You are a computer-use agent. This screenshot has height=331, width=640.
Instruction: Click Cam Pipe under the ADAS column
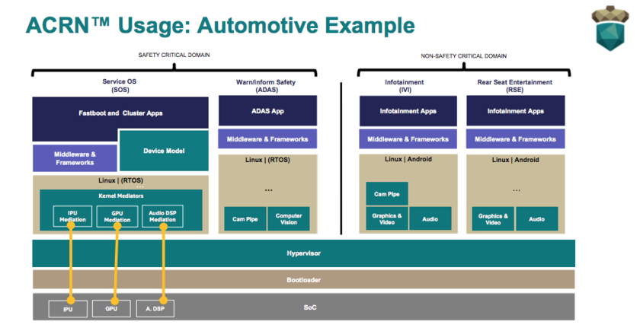pos(244,219)
